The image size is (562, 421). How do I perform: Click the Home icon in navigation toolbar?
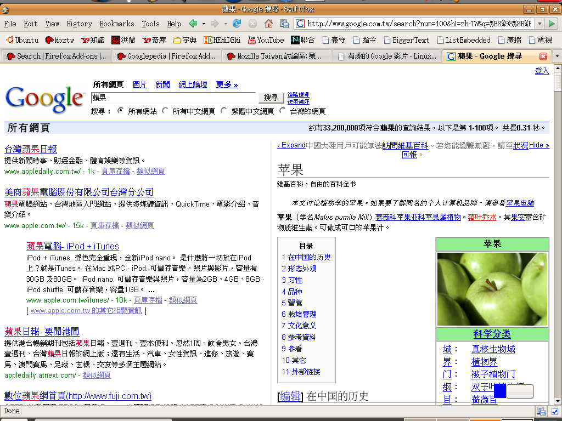pyautogui.click(x=268, y=24)
